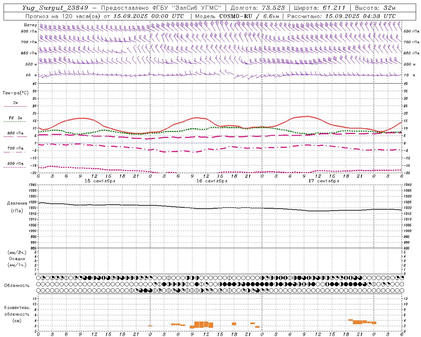This screenshot has width=421, height=337.
Task: Click the left wind level label '500 м'
Action: point(31,64)
